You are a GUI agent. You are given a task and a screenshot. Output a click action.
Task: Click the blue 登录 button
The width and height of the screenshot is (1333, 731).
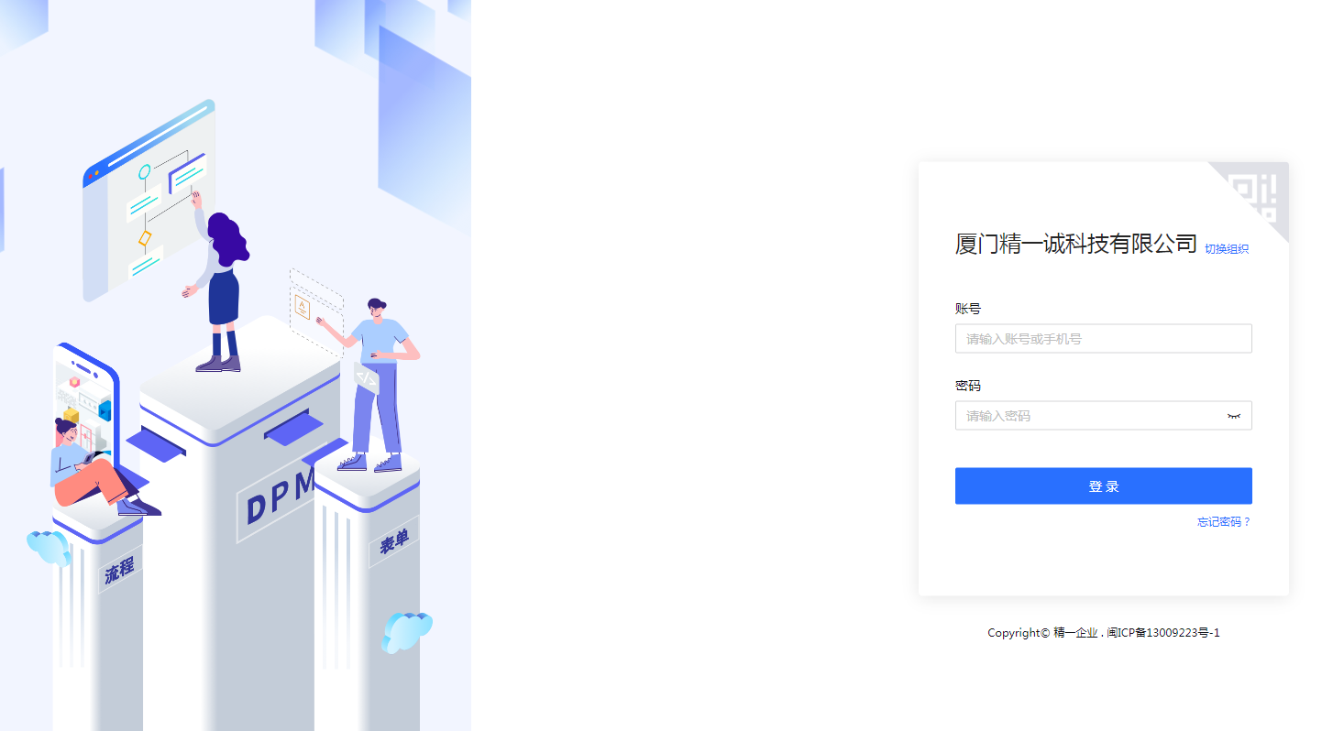[x=1104, y=486]
